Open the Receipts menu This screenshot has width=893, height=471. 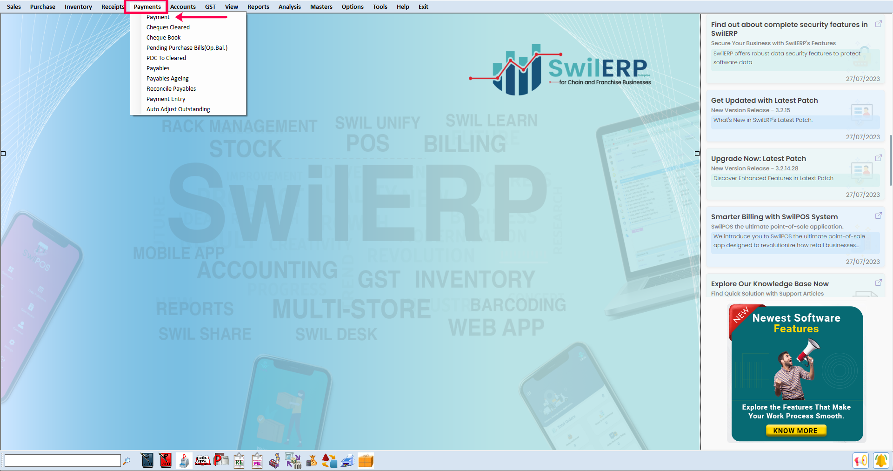(113, 7)
